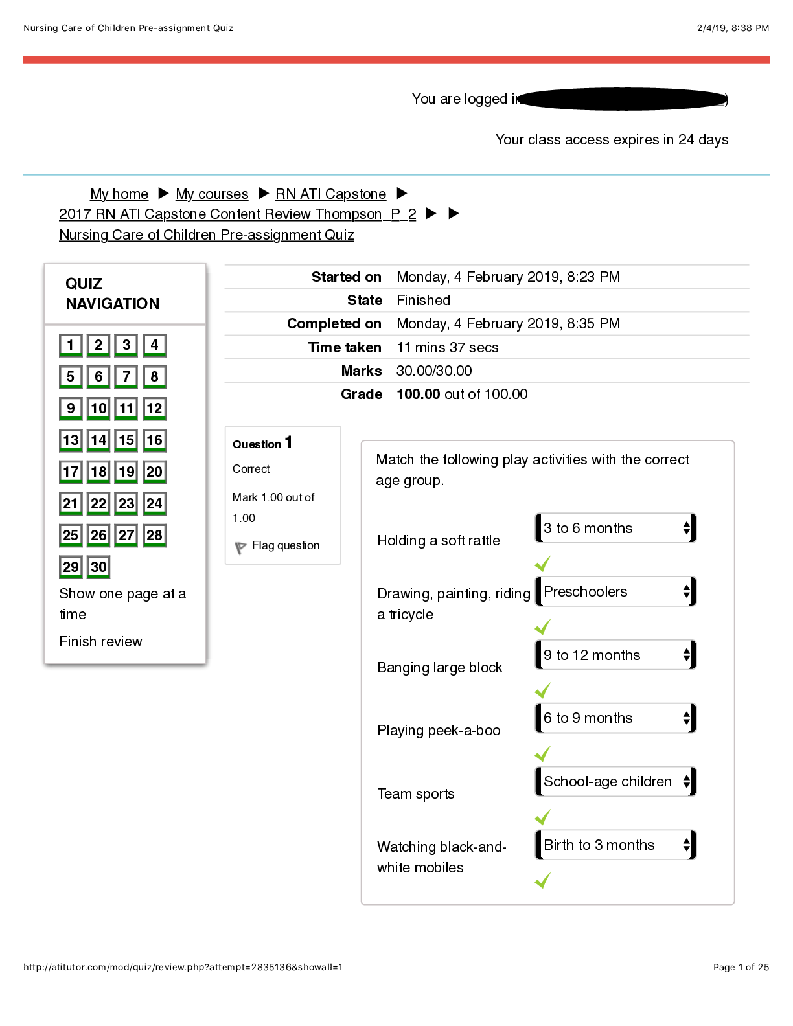Screen dimensions: 793x1026
Task: Open My home breadcrumb link
Action: 119,194
